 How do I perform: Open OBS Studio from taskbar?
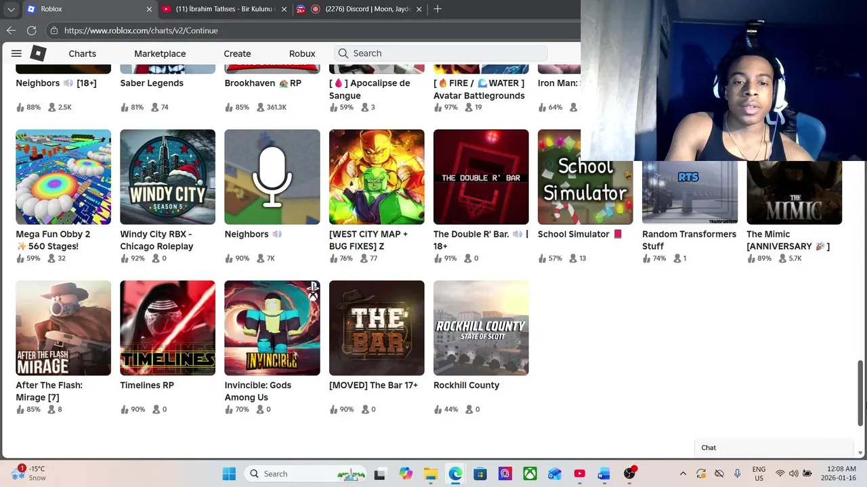click(x=630, y=473)
